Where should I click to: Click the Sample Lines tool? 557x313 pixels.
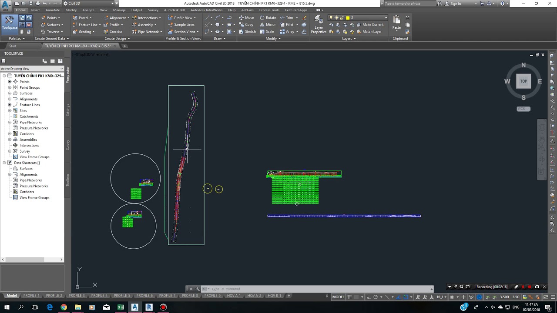point(181,25)
